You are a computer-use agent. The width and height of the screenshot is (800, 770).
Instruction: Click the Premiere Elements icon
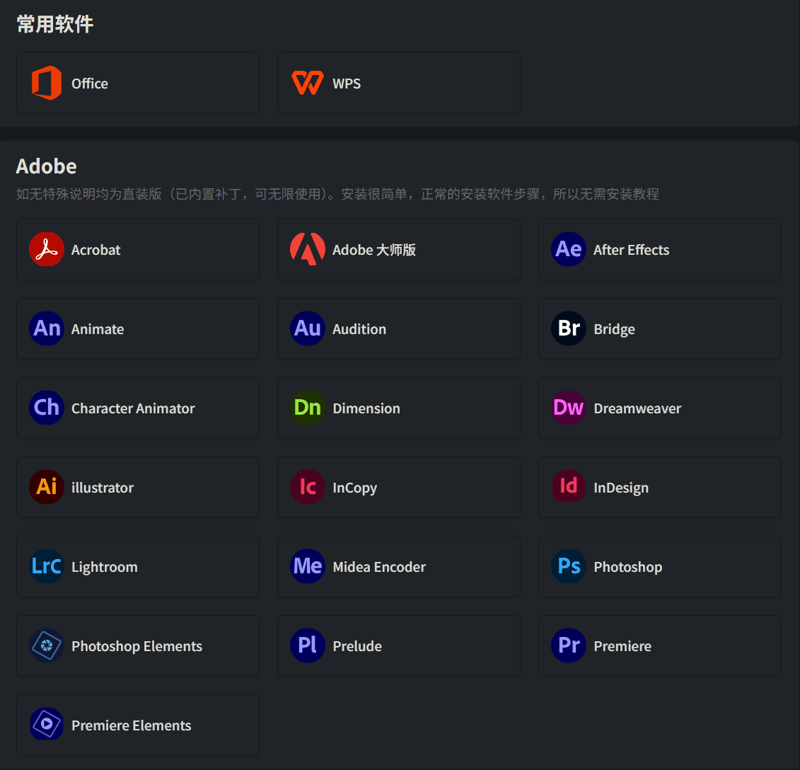47,724
